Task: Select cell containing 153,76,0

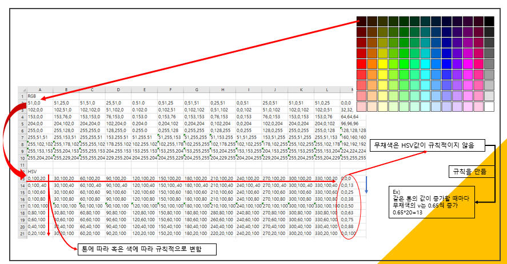Action: pos(66,117)
